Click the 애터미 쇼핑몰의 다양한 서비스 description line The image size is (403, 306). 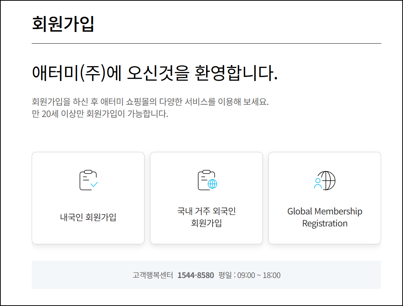[150, 101]
